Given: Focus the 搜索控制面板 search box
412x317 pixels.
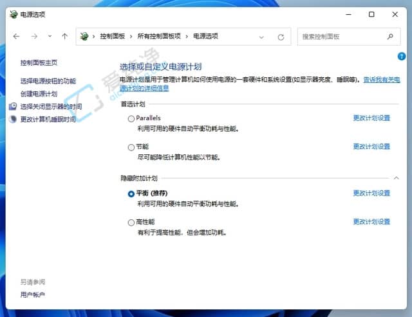Looking at the screenshot, I should 349,37.
